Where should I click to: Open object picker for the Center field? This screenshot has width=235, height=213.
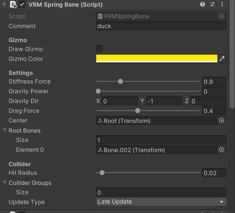tap(222, 121)
